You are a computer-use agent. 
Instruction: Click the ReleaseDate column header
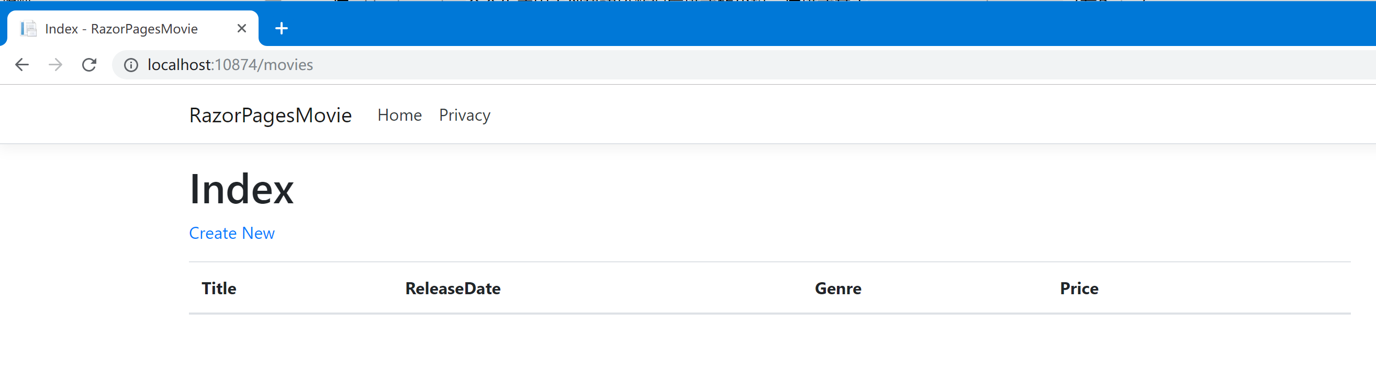click(452, 288)
